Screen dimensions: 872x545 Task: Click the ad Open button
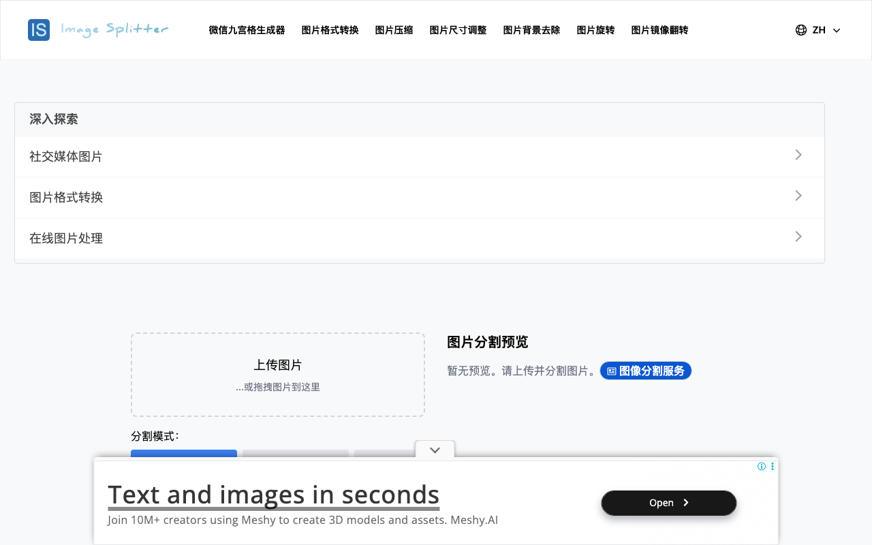[x=669, y=503]
